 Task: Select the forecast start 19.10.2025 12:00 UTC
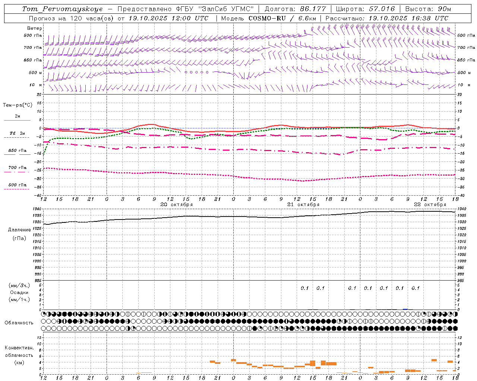pos(168,18)
